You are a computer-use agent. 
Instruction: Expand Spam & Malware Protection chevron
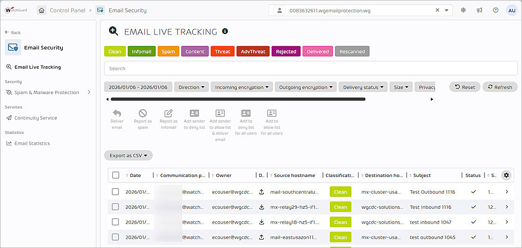tap(89, 92)
